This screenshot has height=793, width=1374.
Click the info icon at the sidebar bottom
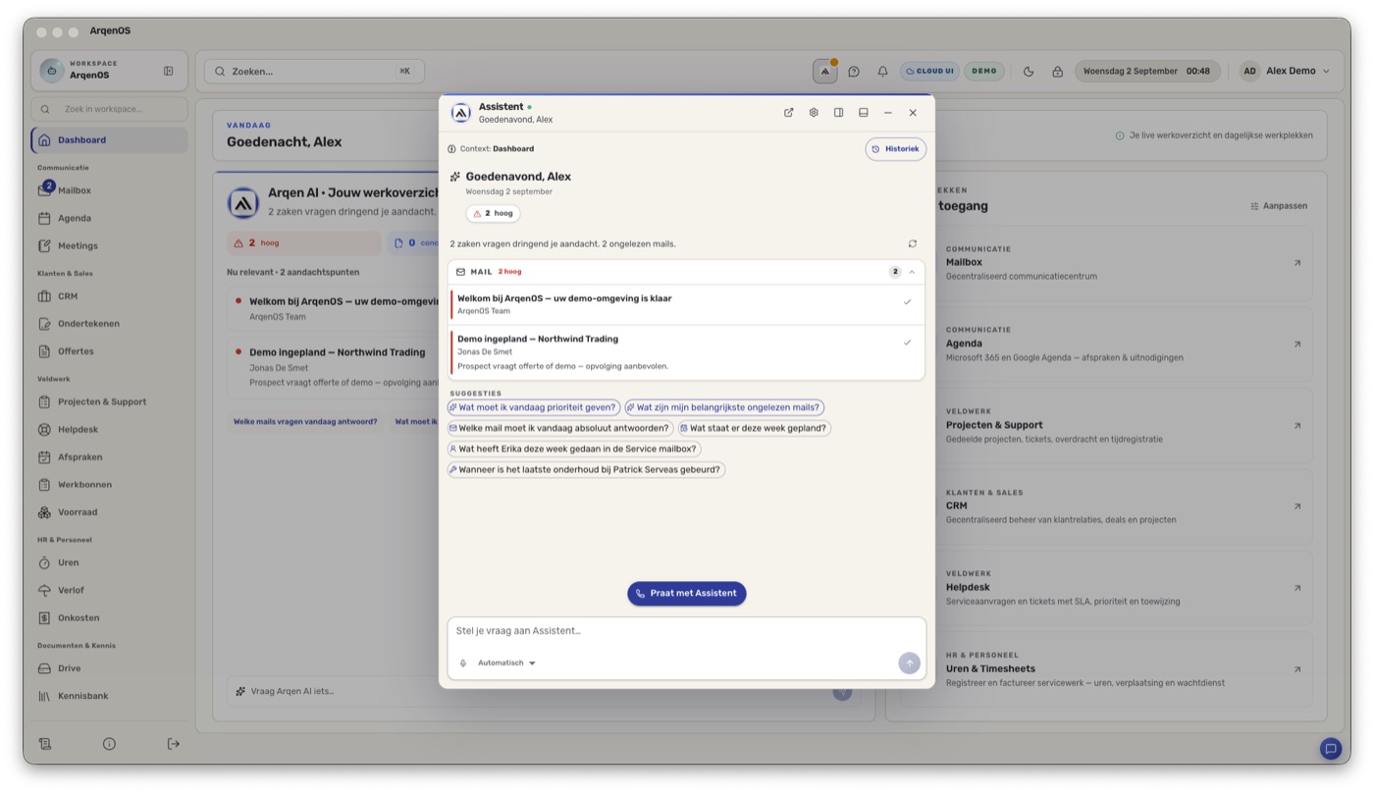click(109, 744)
